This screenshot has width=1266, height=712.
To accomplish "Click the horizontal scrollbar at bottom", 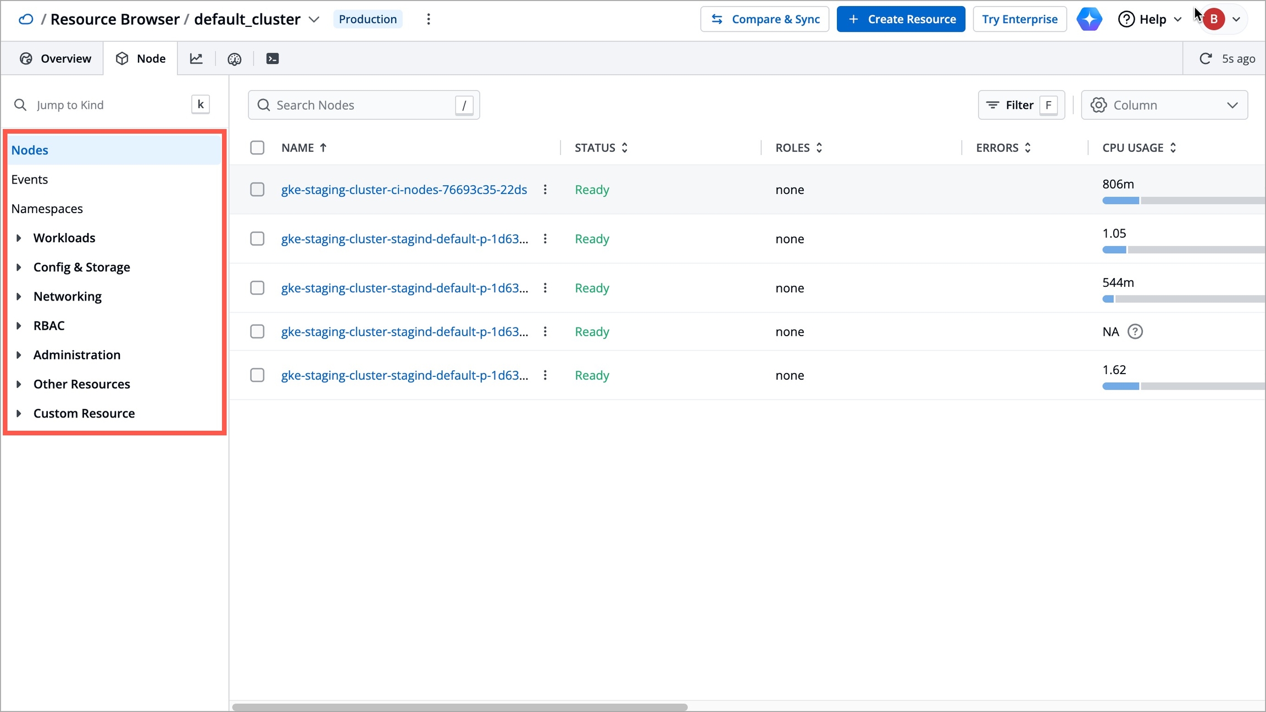I will pyautogui.click(x=459, y=707).
